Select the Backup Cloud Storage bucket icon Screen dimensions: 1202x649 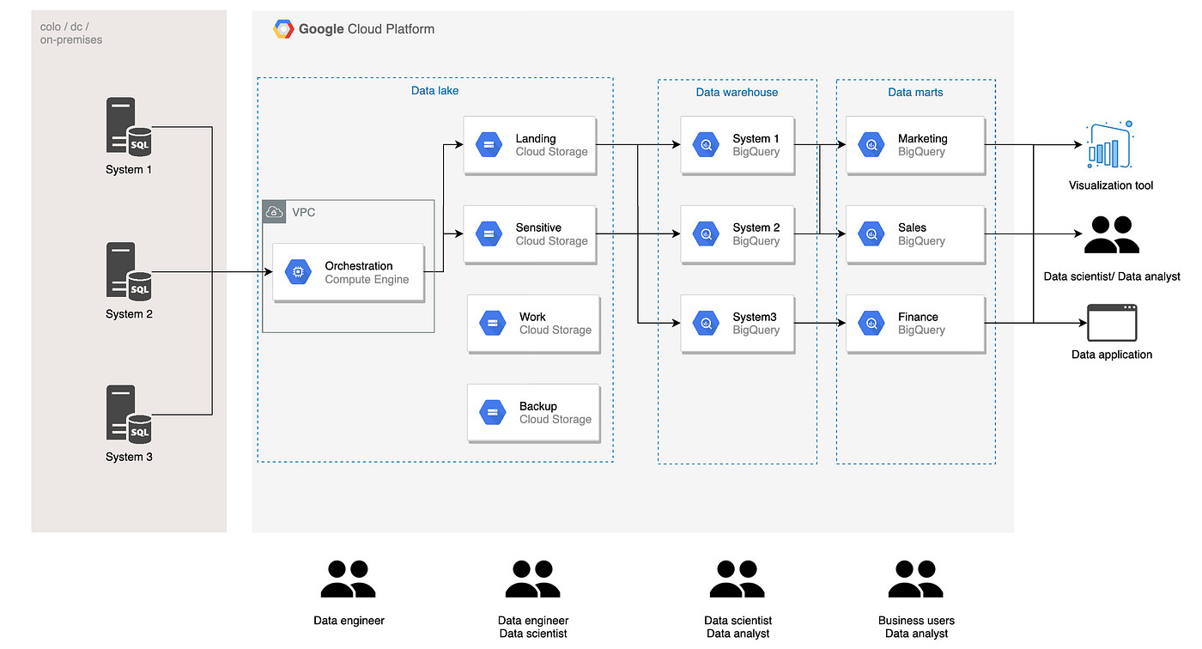tap(491, 411)
